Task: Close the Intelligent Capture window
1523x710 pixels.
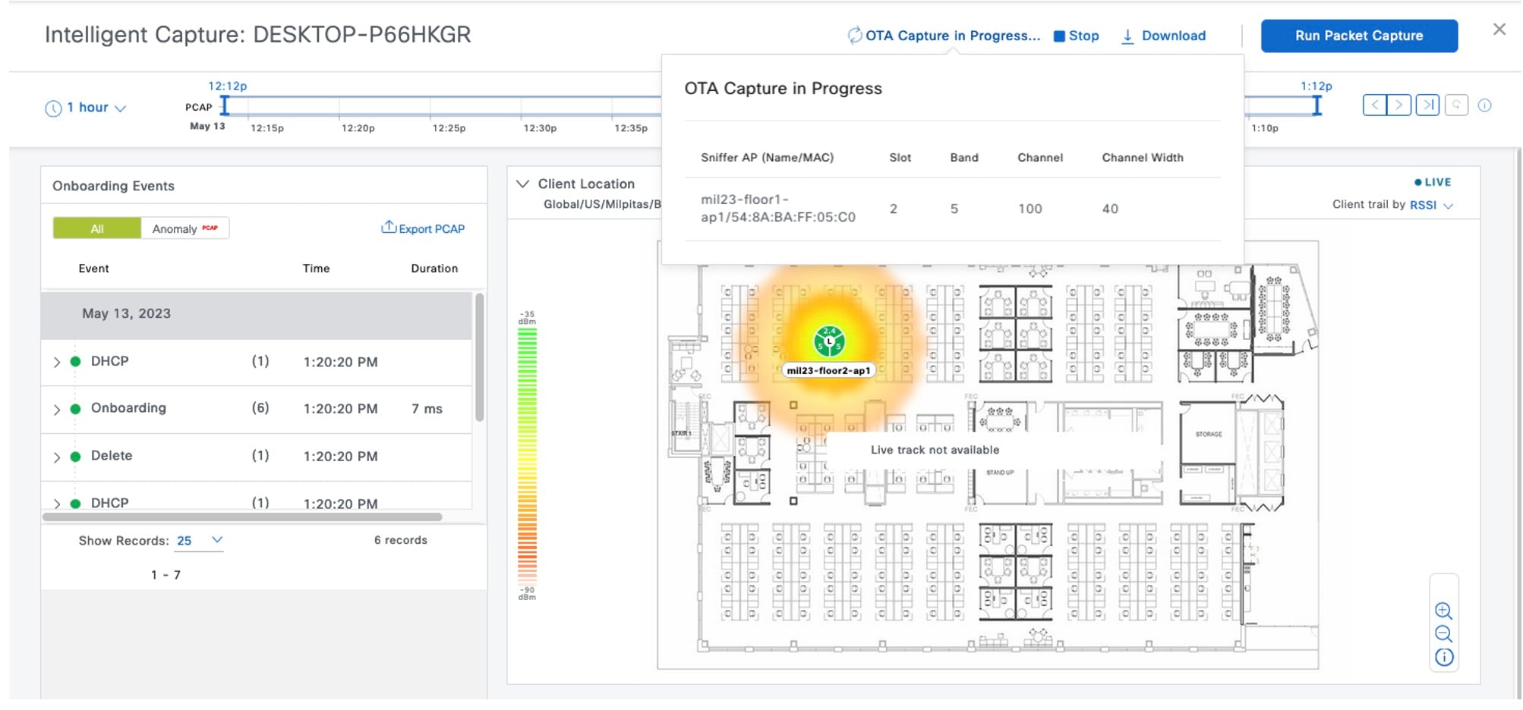Action: tap(1499, 30)
